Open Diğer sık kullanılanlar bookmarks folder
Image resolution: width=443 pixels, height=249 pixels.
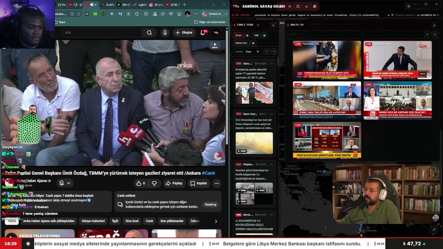point(210,22)
